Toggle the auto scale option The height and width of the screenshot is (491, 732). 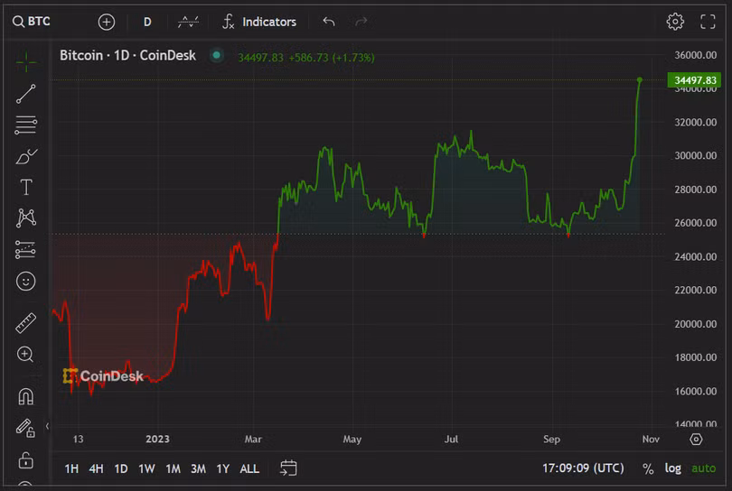(x=703, y=468)
